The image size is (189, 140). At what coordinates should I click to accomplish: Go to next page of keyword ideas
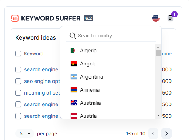coord(166,133)
